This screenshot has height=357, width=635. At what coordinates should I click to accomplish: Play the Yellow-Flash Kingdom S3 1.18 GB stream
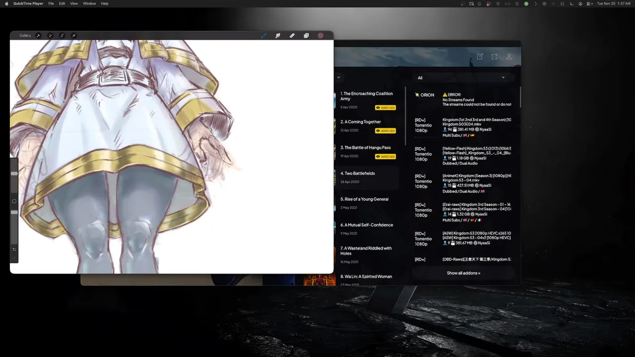pyautogui.click(x=463, y=156)
